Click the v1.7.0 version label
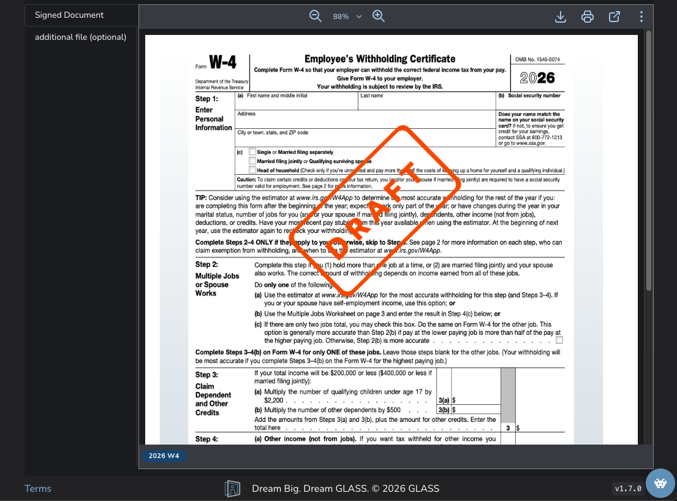 tap(627, 488)
